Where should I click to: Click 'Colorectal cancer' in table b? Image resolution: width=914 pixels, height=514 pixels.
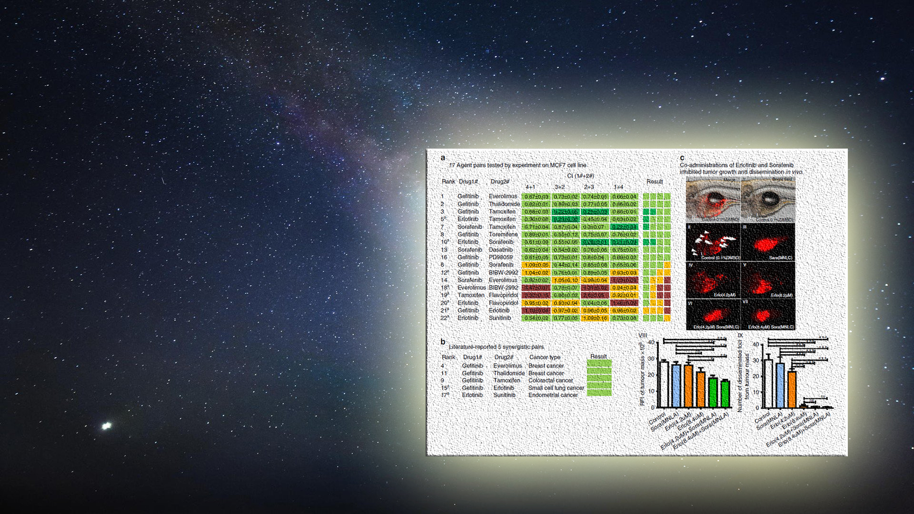pyautogui.click(x=551, y=380)
